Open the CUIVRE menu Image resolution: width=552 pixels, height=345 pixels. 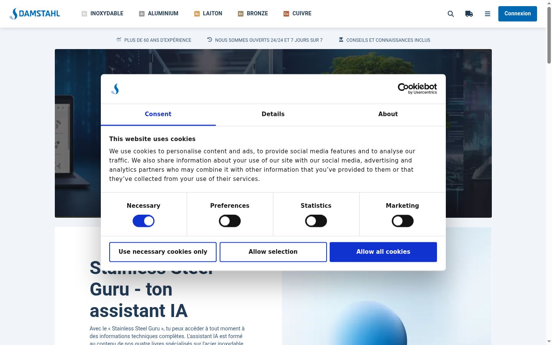pos(302,13)
